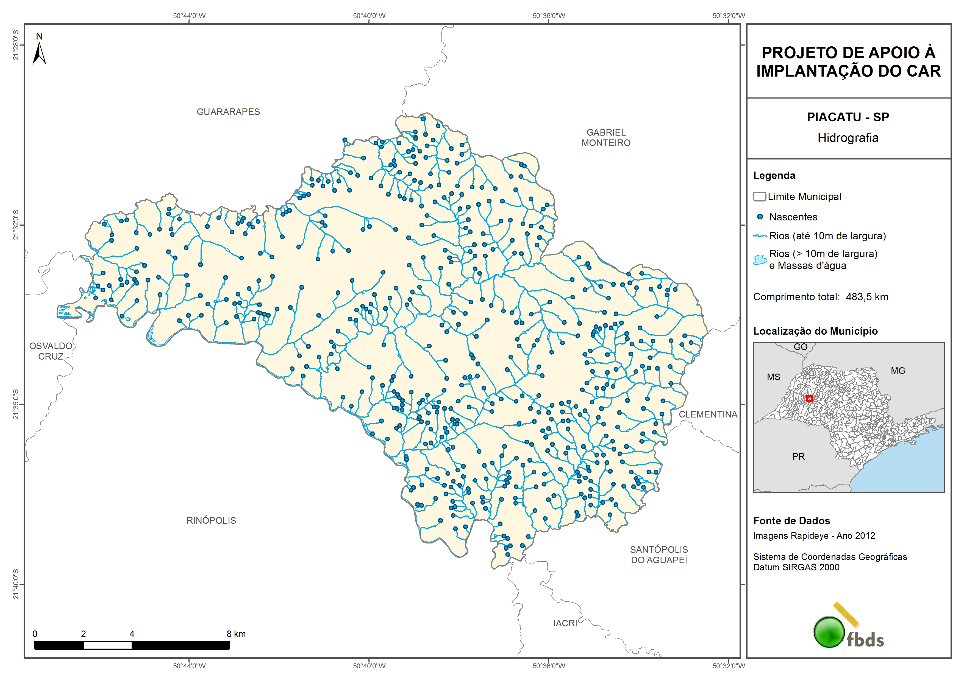Click the title 'PROJETO DE APOIO À IMPLANTAÇÃO DO CAR'
The image size is (964, 681).
coord(849,62)
